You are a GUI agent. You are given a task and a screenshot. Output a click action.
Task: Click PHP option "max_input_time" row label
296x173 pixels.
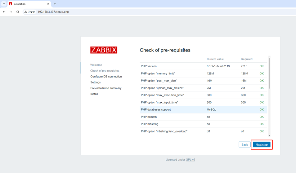pos(159,102)
